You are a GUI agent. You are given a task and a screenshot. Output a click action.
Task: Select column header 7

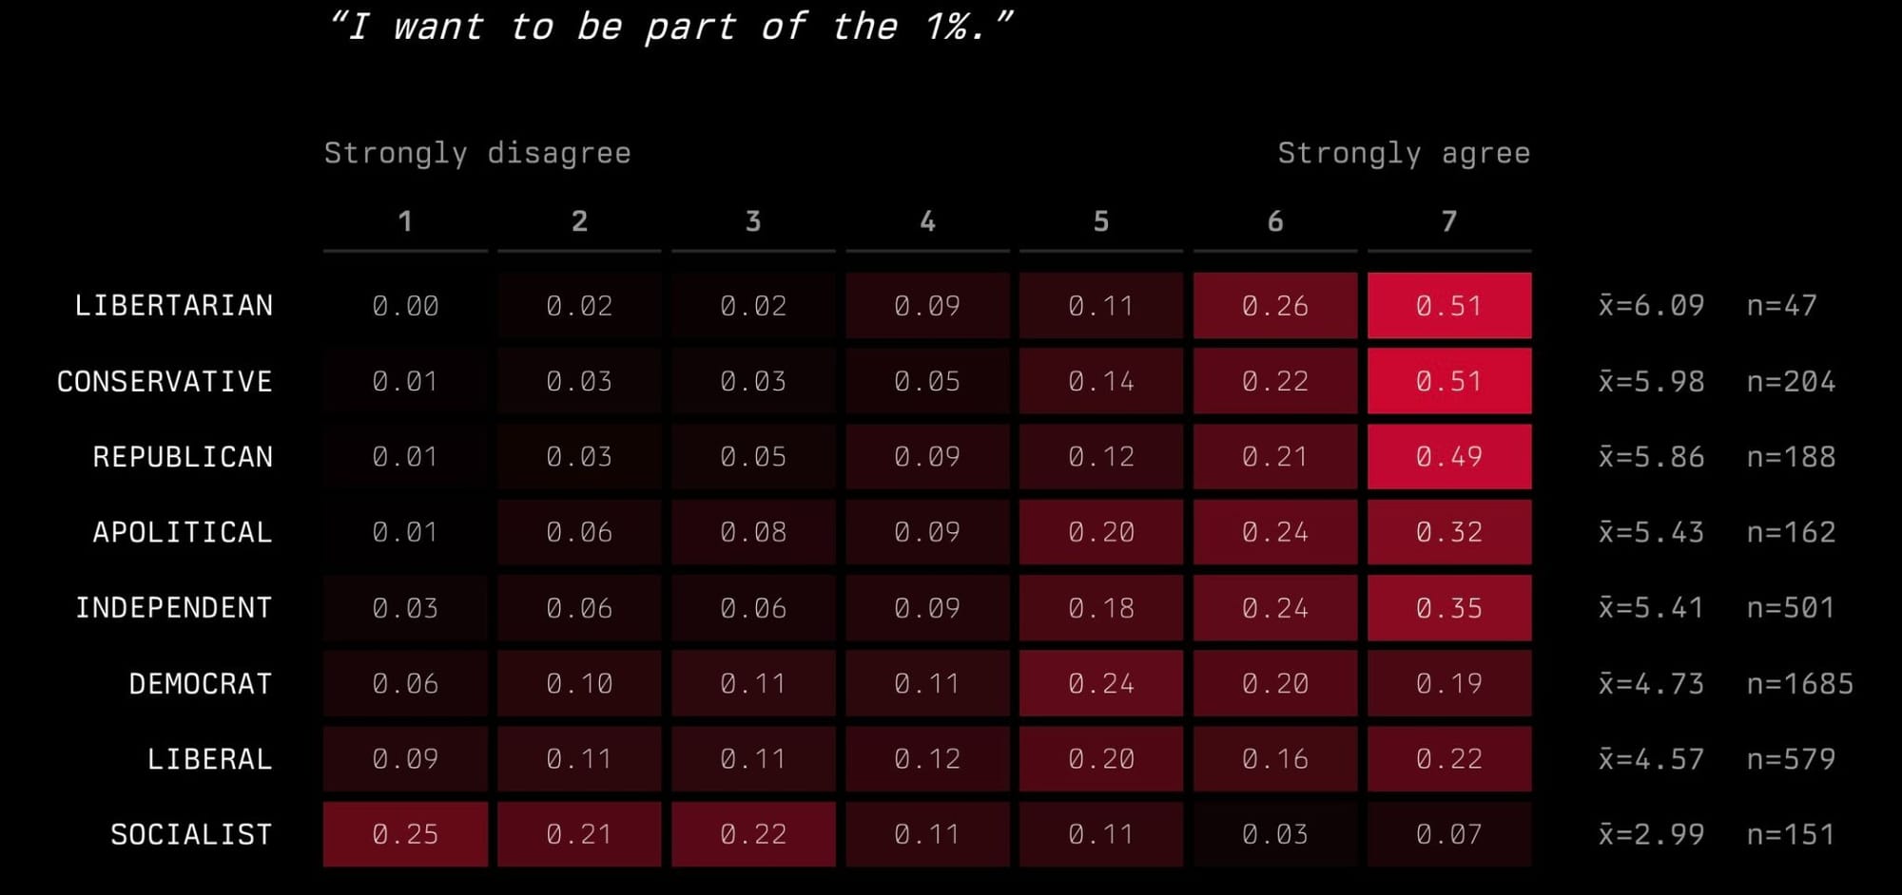[1449, 221]
